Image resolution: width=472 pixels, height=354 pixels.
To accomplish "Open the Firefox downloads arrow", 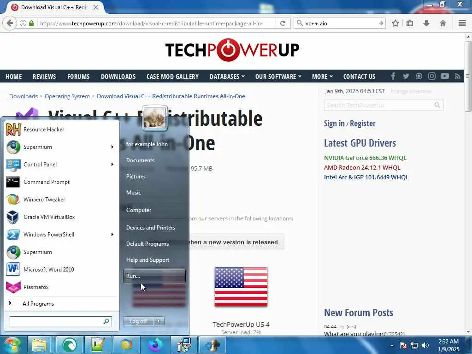I will (426, 23).
